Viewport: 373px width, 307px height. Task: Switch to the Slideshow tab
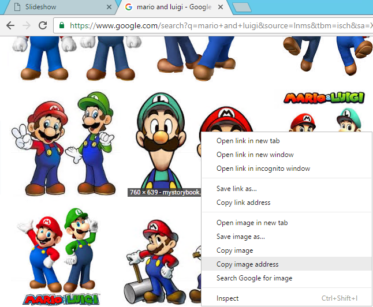click(59, 7)
